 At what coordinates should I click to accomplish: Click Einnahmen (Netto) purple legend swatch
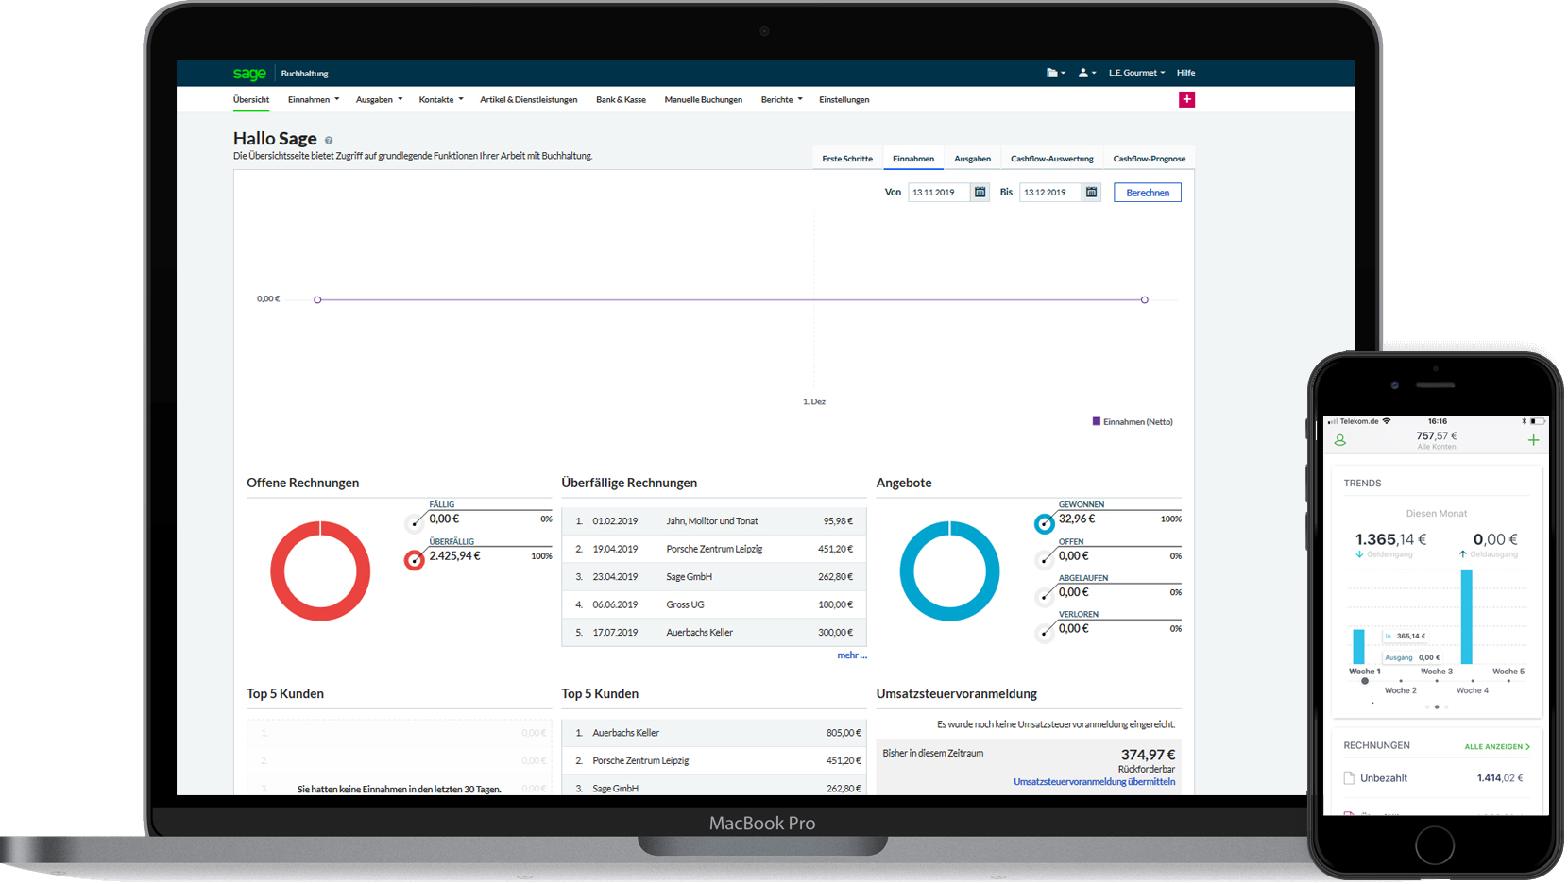click(x=1096, y=421)
